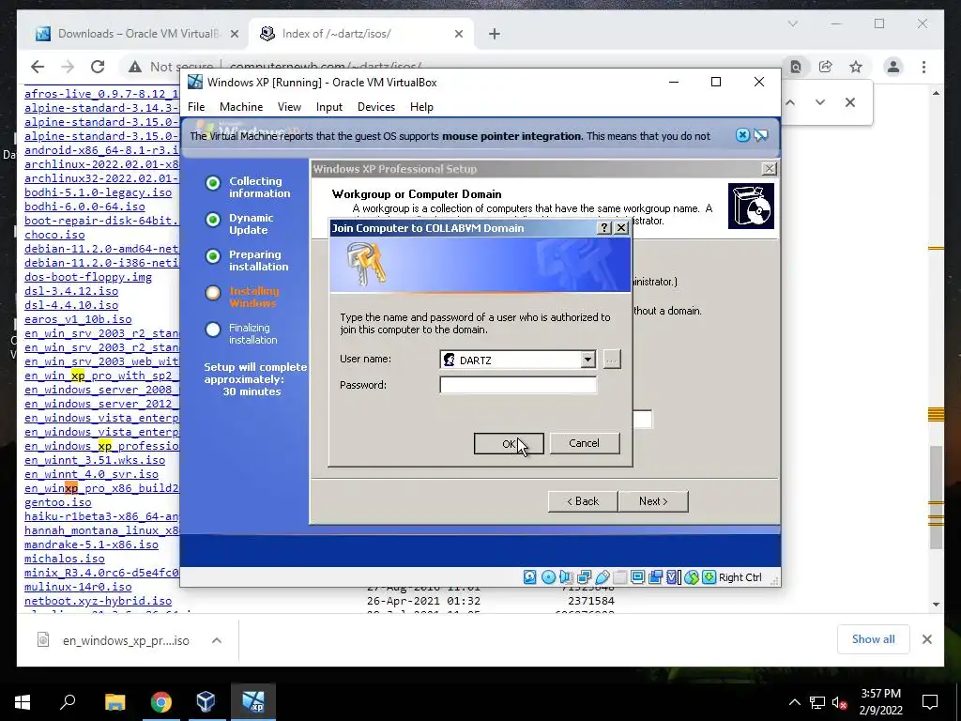The height and width of the screenshot is (721, 961).
Task: Open the dos-boot-floppy.img link
Action: coord(88,277)
